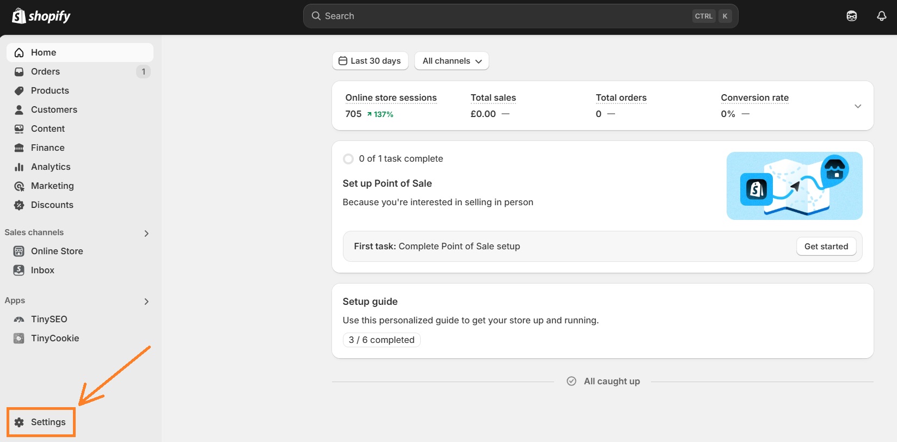The image size is (897, 442).
Task: Open the notifications bell
Action: [x=881, y=16]
